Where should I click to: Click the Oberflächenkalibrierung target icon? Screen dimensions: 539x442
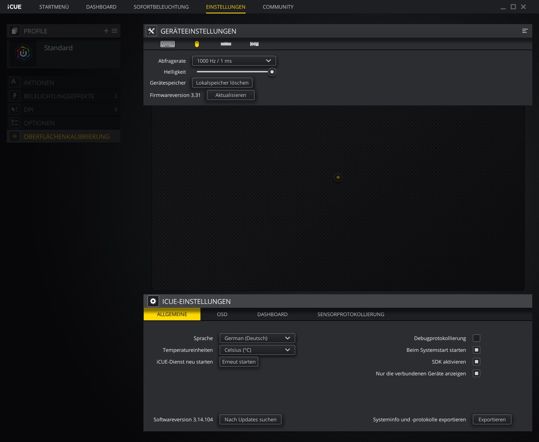[x=14, y=136]
